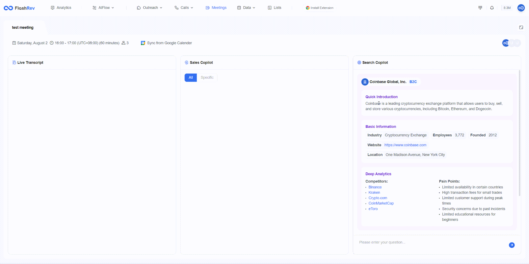Image resolution: width=529 pixels, height=264 pixels.
Task: Open the Kraken competitor link
Action: click(374, 193)
